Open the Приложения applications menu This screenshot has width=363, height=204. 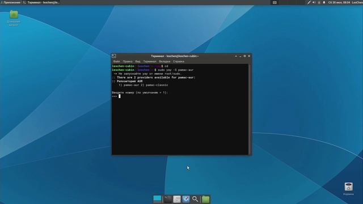[11, 2]
